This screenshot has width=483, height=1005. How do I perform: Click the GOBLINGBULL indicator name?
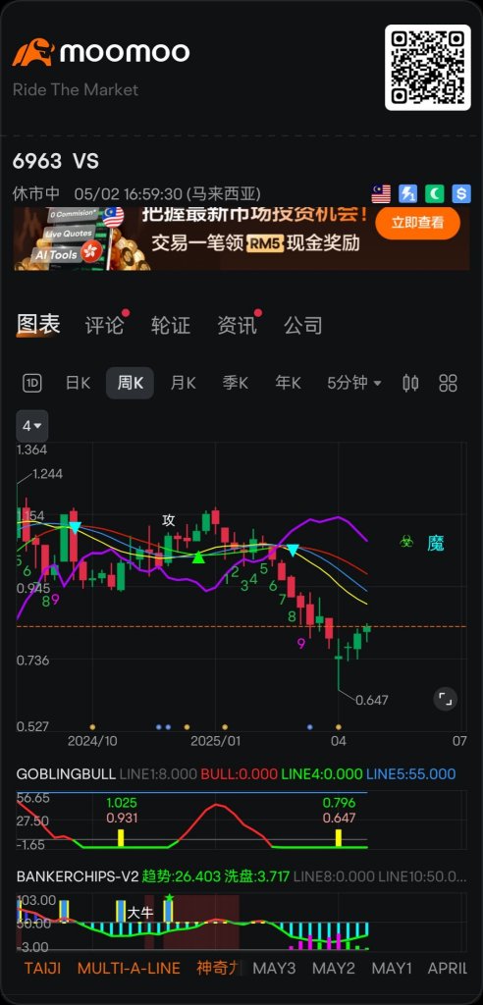tap(66, 774)
